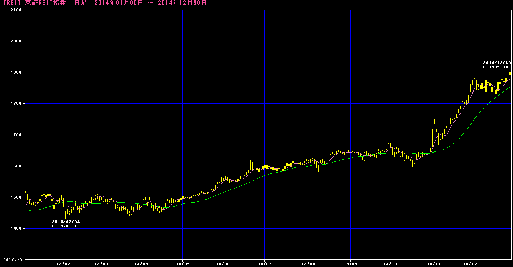Screen dimensions: 513x267
Task: Click the 2014/02/04 low price annotation
Action: pyautogui.click(x=66, y=224)
